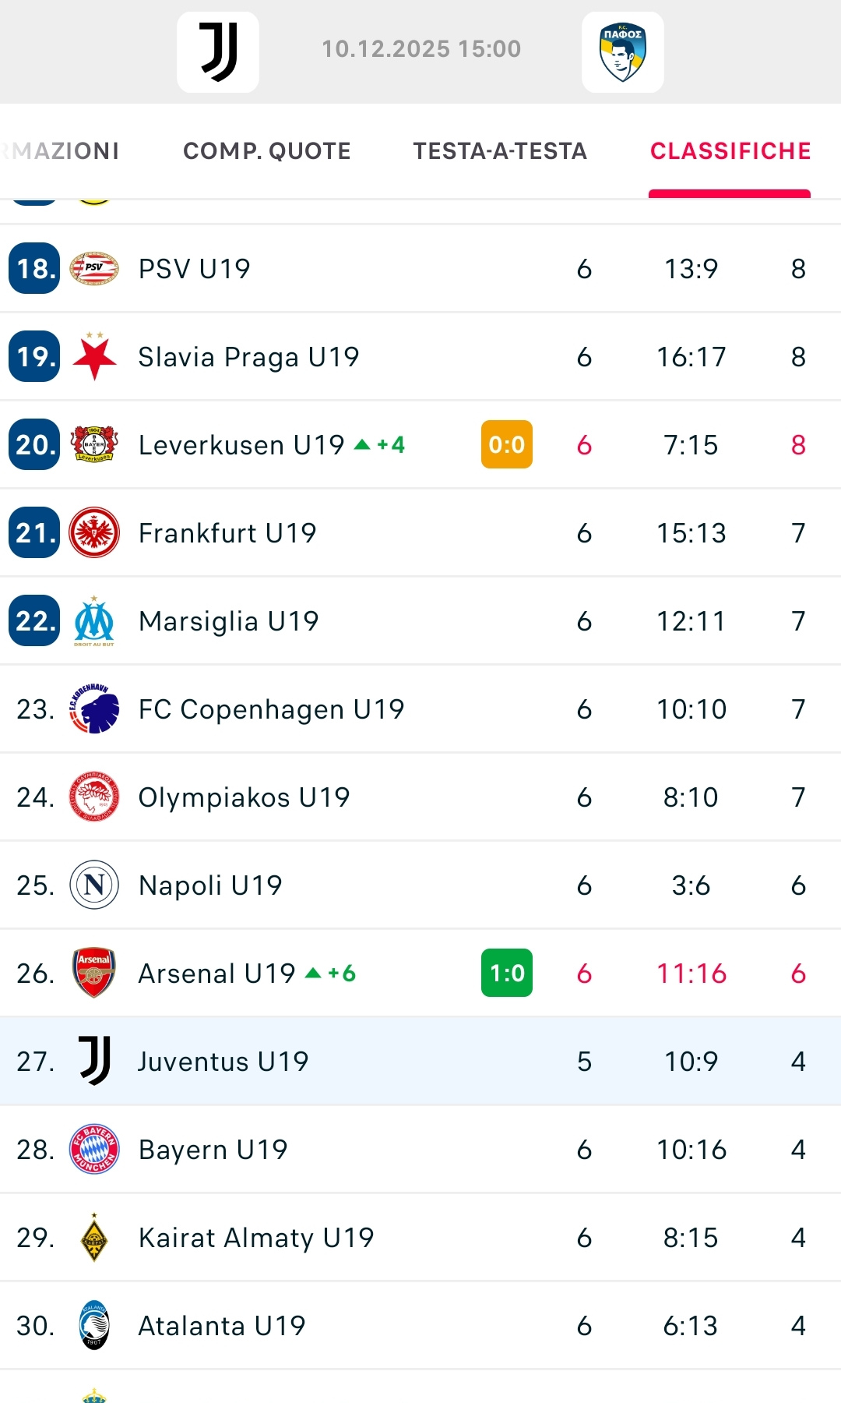Tap Bayern München club logo

[x=94, y=1149]
